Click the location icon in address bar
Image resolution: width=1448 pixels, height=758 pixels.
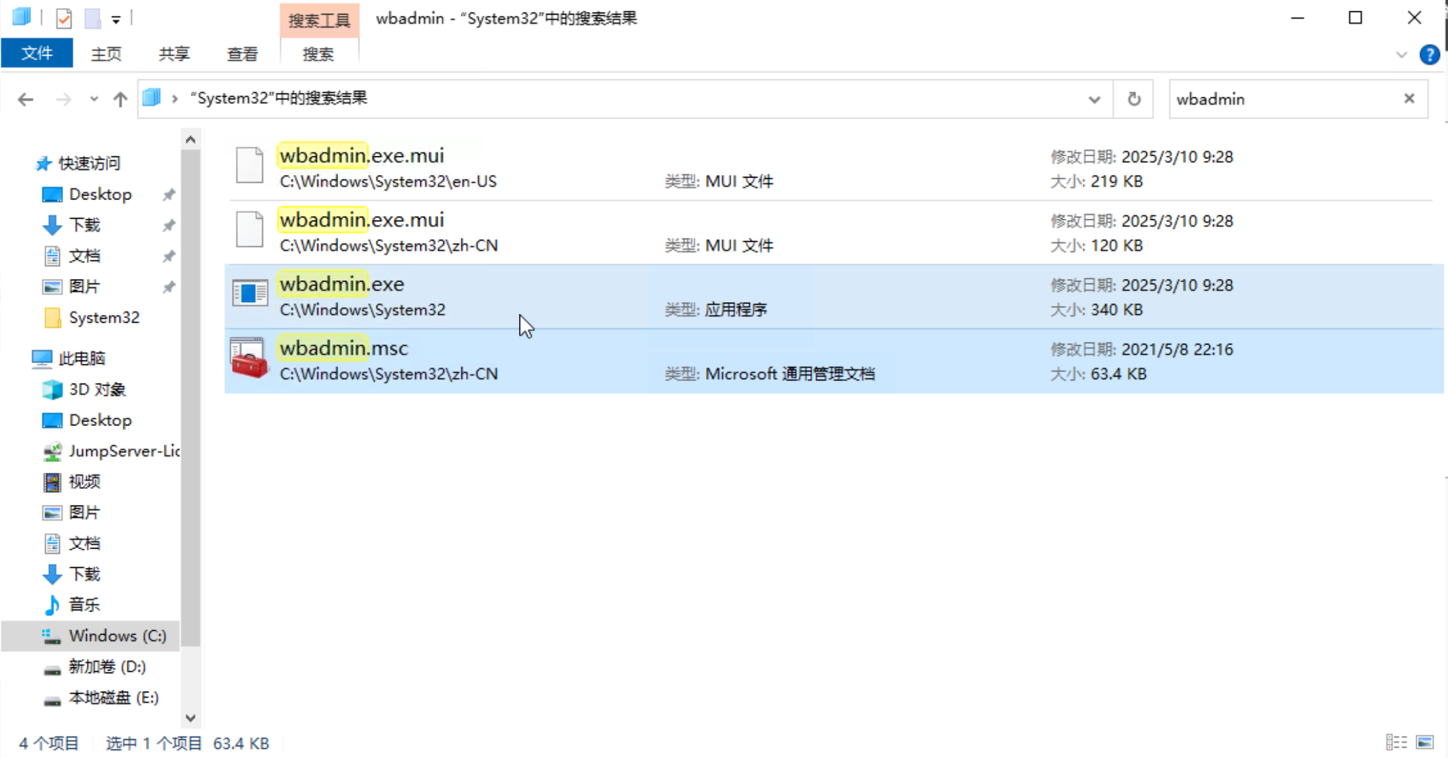[x=151, y=98]
